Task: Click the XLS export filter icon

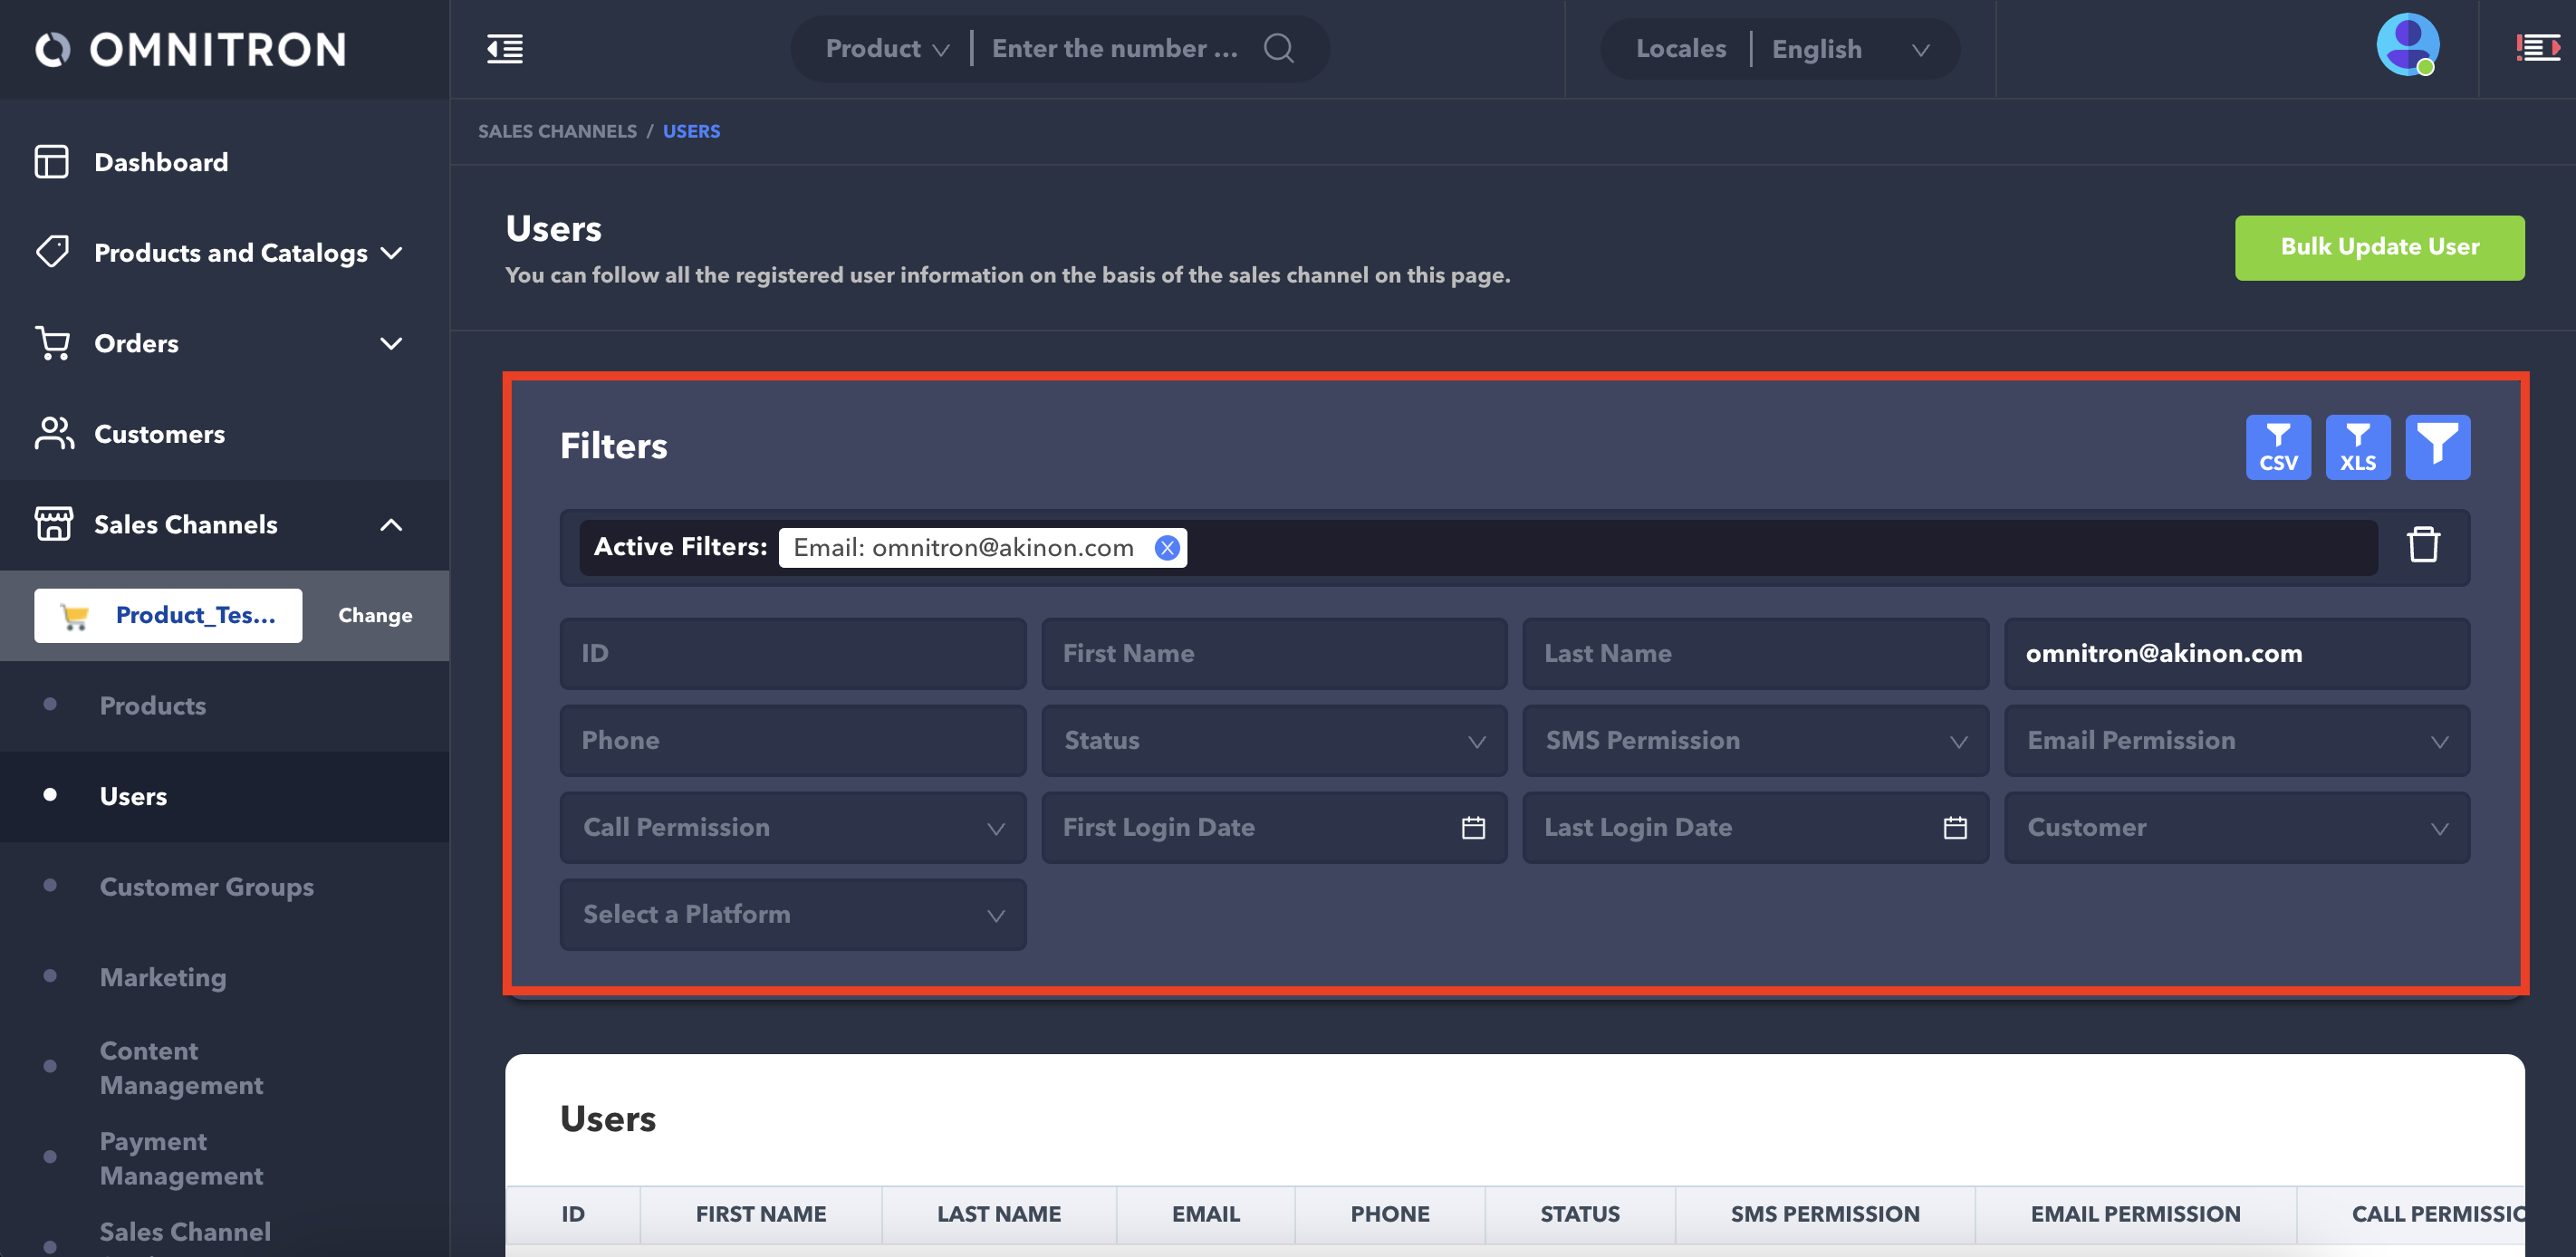Action: tap(2357, 447)
